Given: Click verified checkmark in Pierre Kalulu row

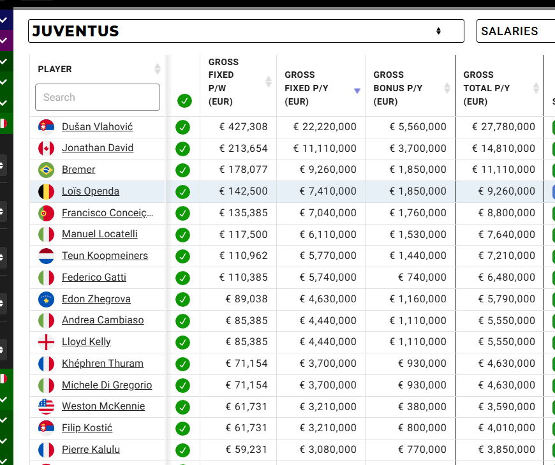Looking at the screenshot, I should click(x=182, y=450).
